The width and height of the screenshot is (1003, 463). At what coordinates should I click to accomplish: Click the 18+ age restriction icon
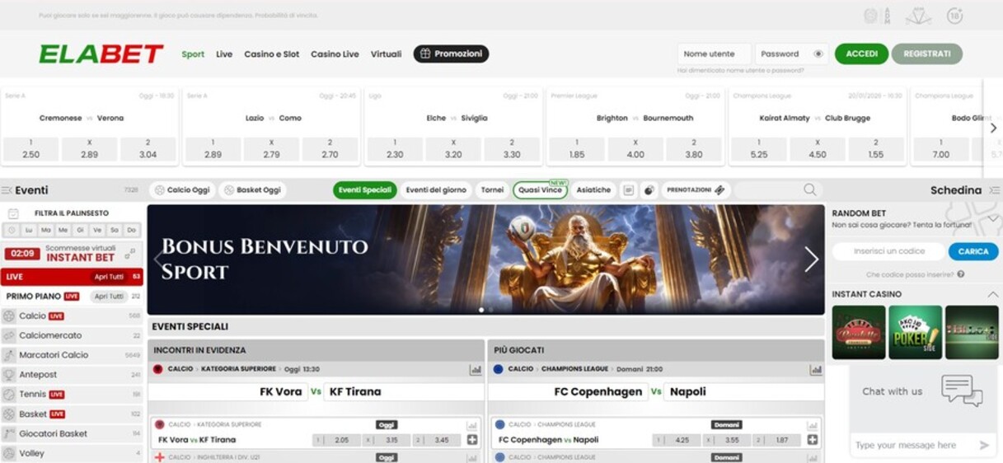955,16
